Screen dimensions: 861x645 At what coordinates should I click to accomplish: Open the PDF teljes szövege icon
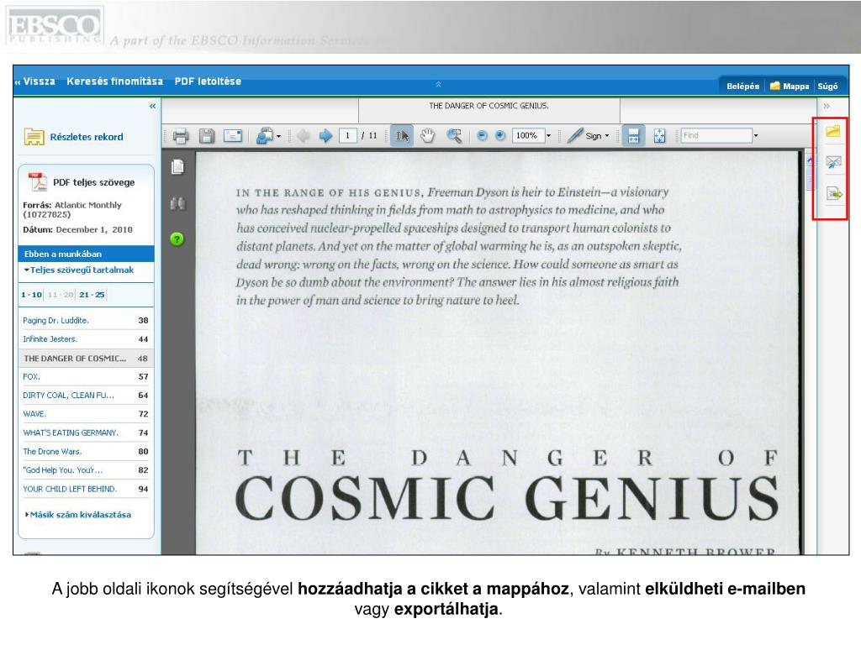tap(38, 182)
